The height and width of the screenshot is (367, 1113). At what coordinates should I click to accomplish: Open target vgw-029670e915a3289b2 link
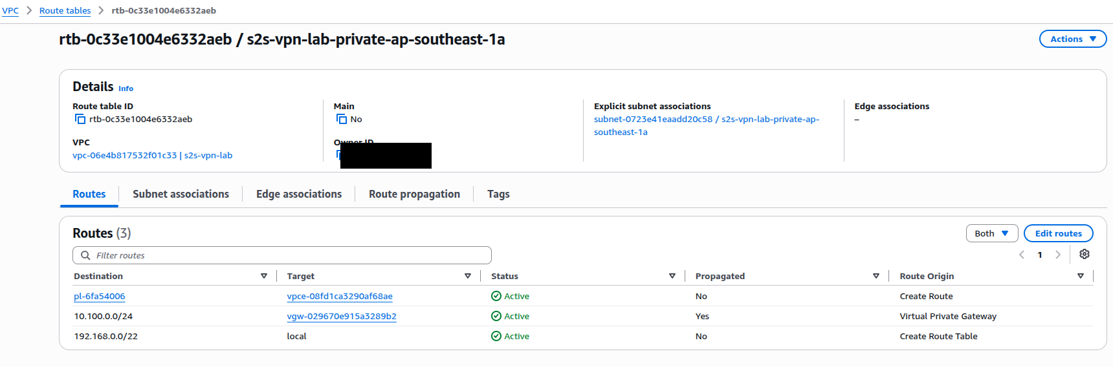point(342,316)
